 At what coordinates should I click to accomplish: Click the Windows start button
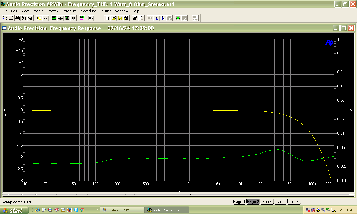pos(14,210)
